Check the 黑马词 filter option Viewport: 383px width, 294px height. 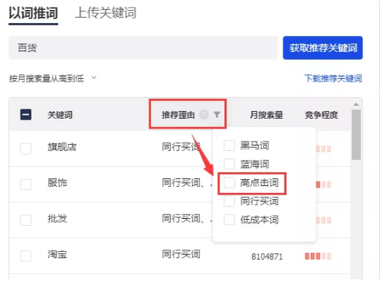(229, 145)
